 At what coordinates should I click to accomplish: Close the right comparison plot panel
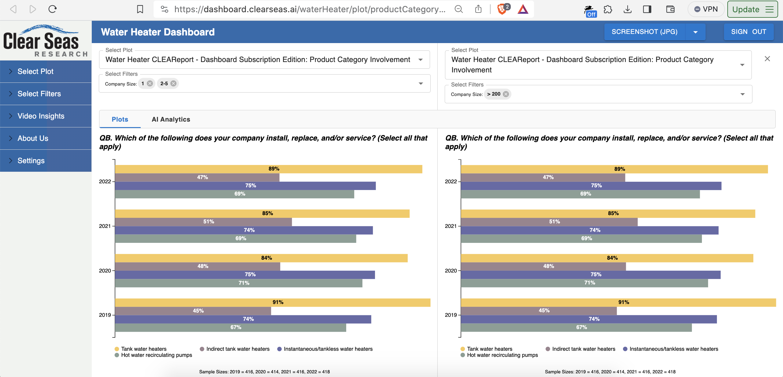(x=767, y=59)
